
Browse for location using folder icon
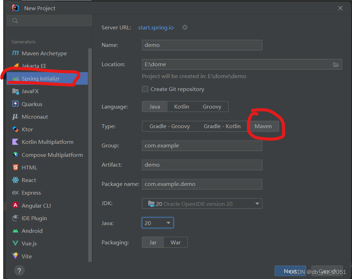tap(336, 65)
